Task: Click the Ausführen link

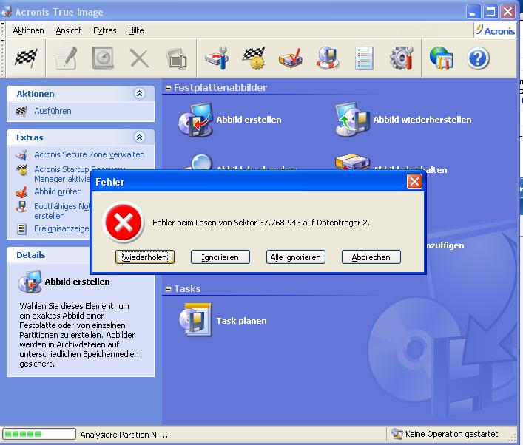Action: [x=53, y=111]
